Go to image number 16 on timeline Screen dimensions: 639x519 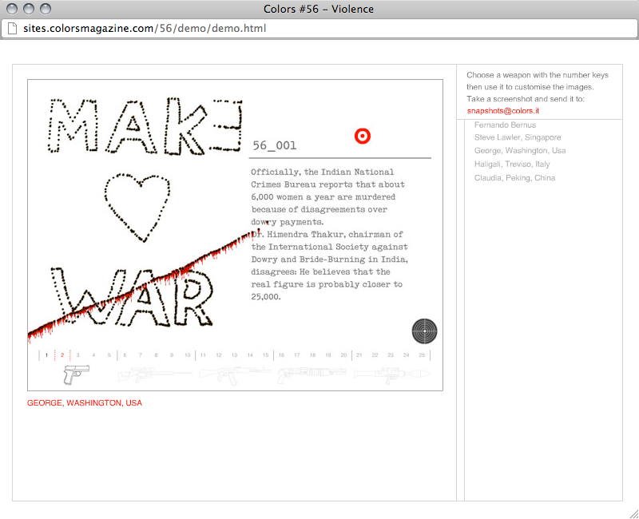click(281, 355)
